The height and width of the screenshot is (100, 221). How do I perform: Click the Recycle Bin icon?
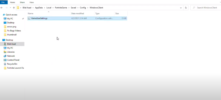click(x=5, y=64)
